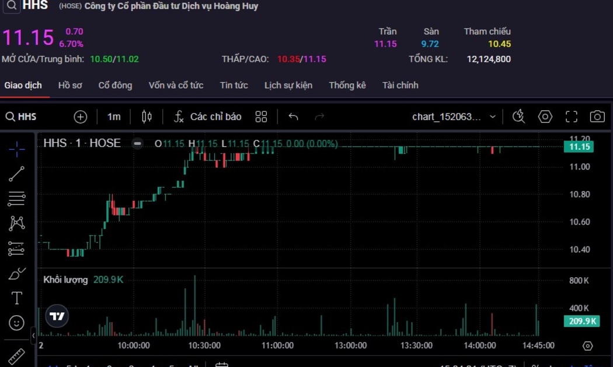Take a chart snapshot with camera icon

(597, 117)
